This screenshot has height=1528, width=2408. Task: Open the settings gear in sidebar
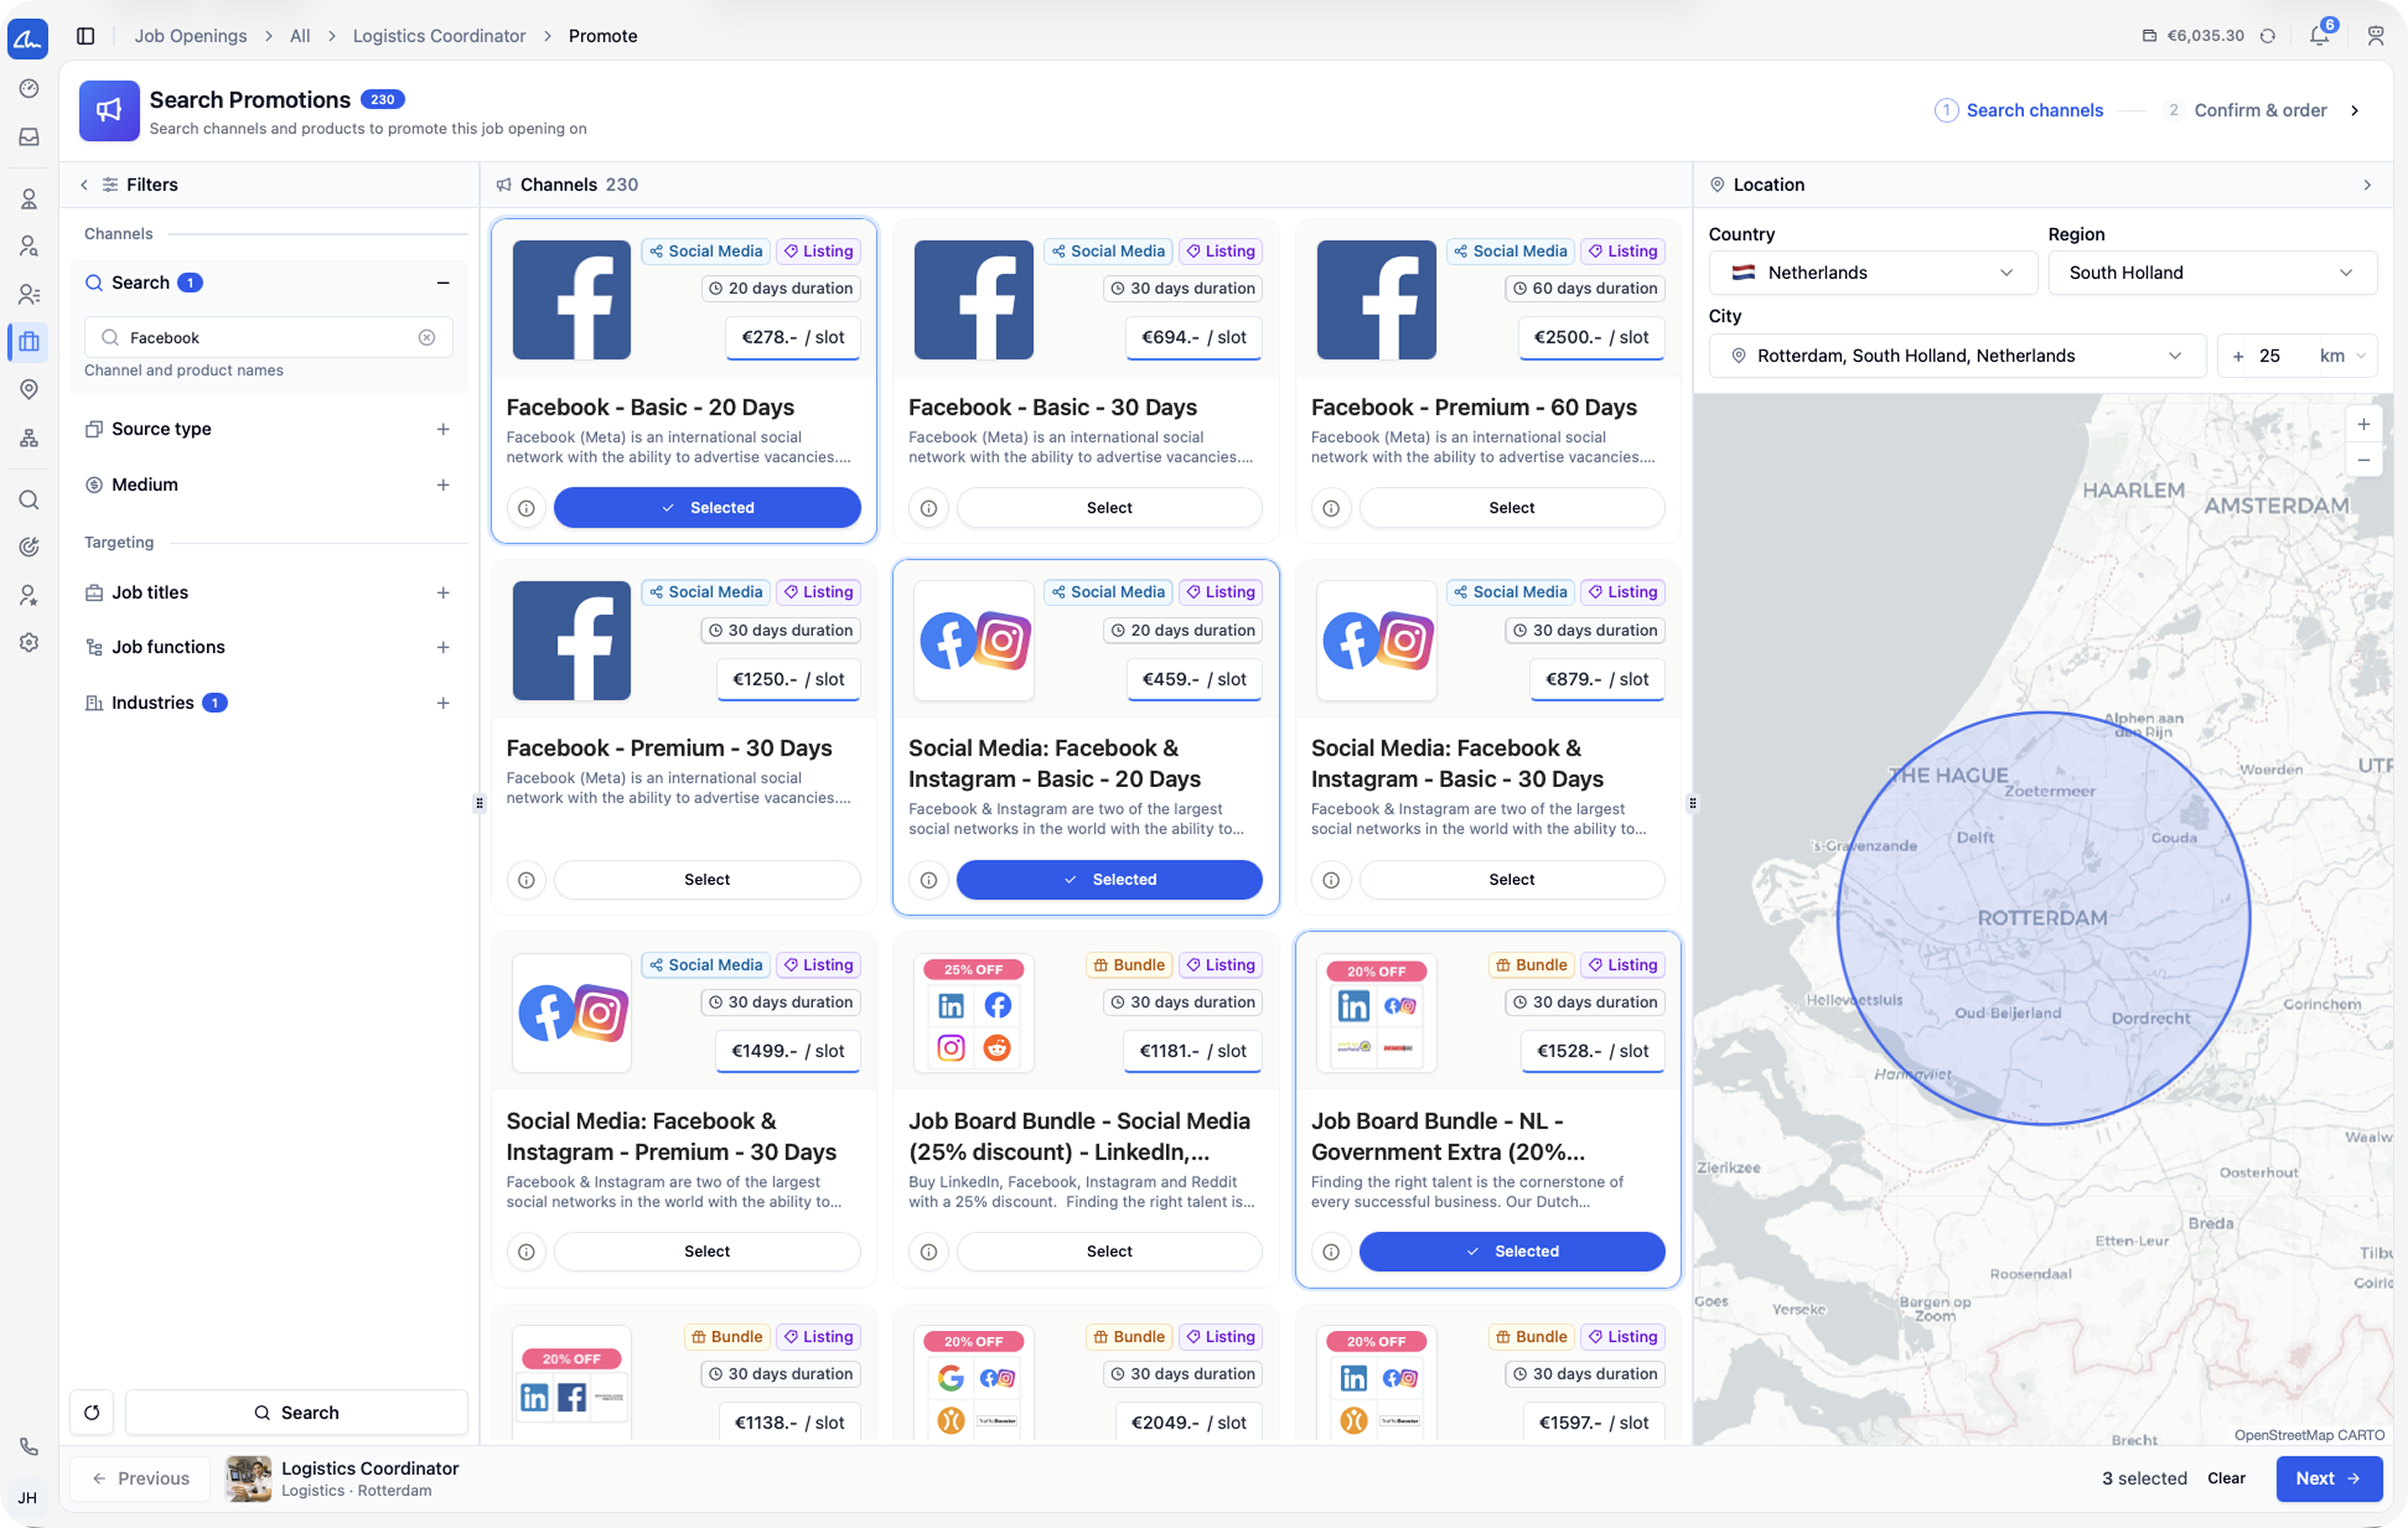click(x=29, y=643)
